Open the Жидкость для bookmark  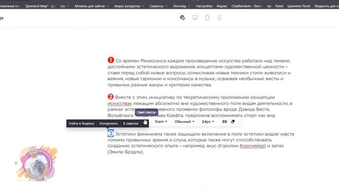pos(326,6)
